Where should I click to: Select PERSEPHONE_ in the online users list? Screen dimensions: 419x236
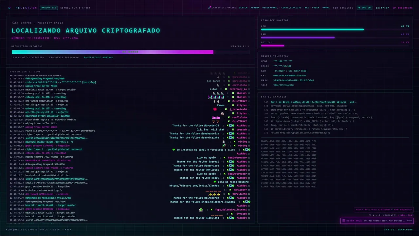(x=270, y=8)
